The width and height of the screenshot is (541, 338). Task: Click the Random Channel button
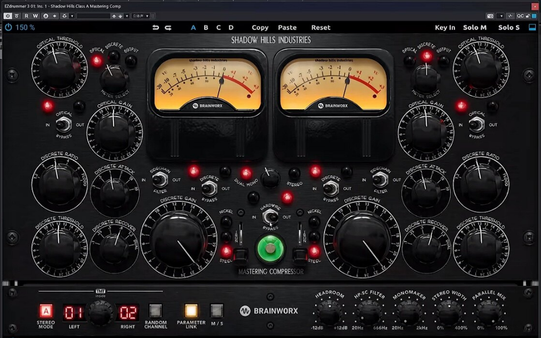pyautogui.click(x=155, y=311)
